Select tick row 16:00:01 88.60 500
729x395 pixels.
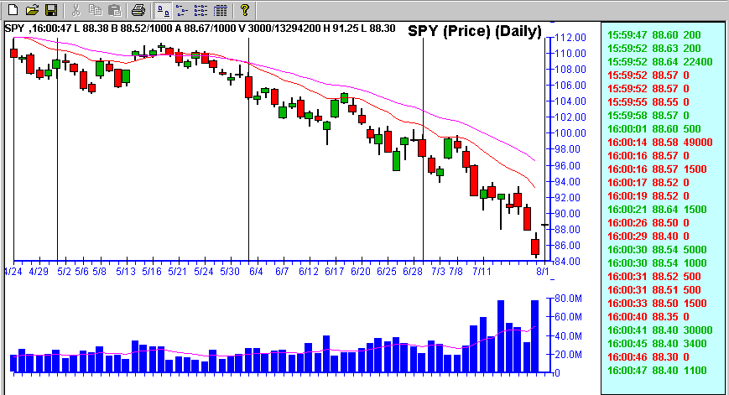coord(653,128)
